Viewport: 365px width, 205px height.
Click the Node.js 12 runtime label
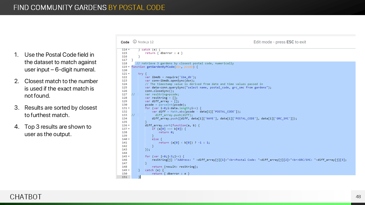pos(146,42)
